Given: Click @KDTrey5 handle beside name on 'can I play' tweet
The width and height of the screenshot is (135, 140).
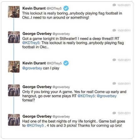Looking at the screenshot, I should coord(54,63).
